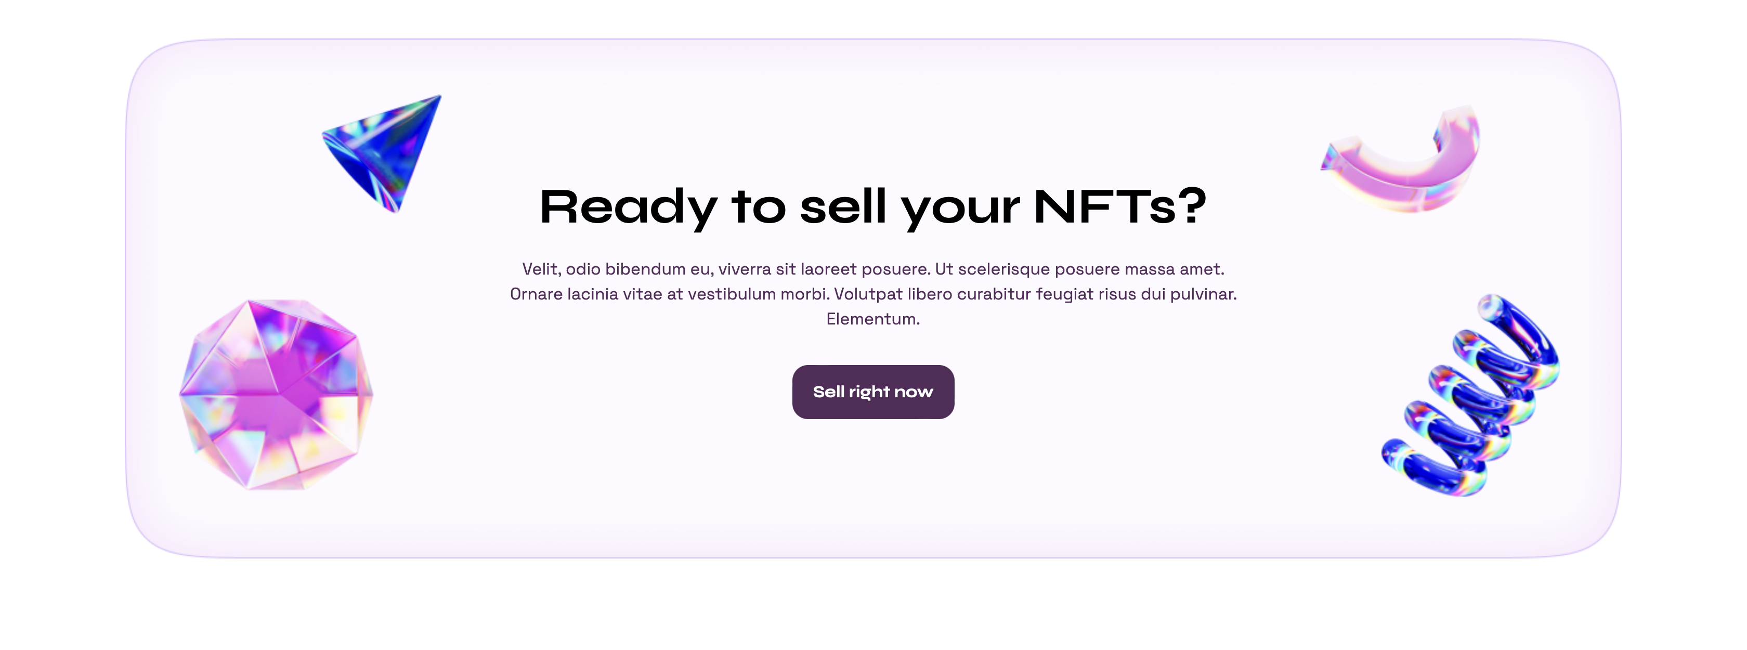Select the pink holographic gem polyhedron
Viewport: 1747px width, 650px height.
click(276, 394)
